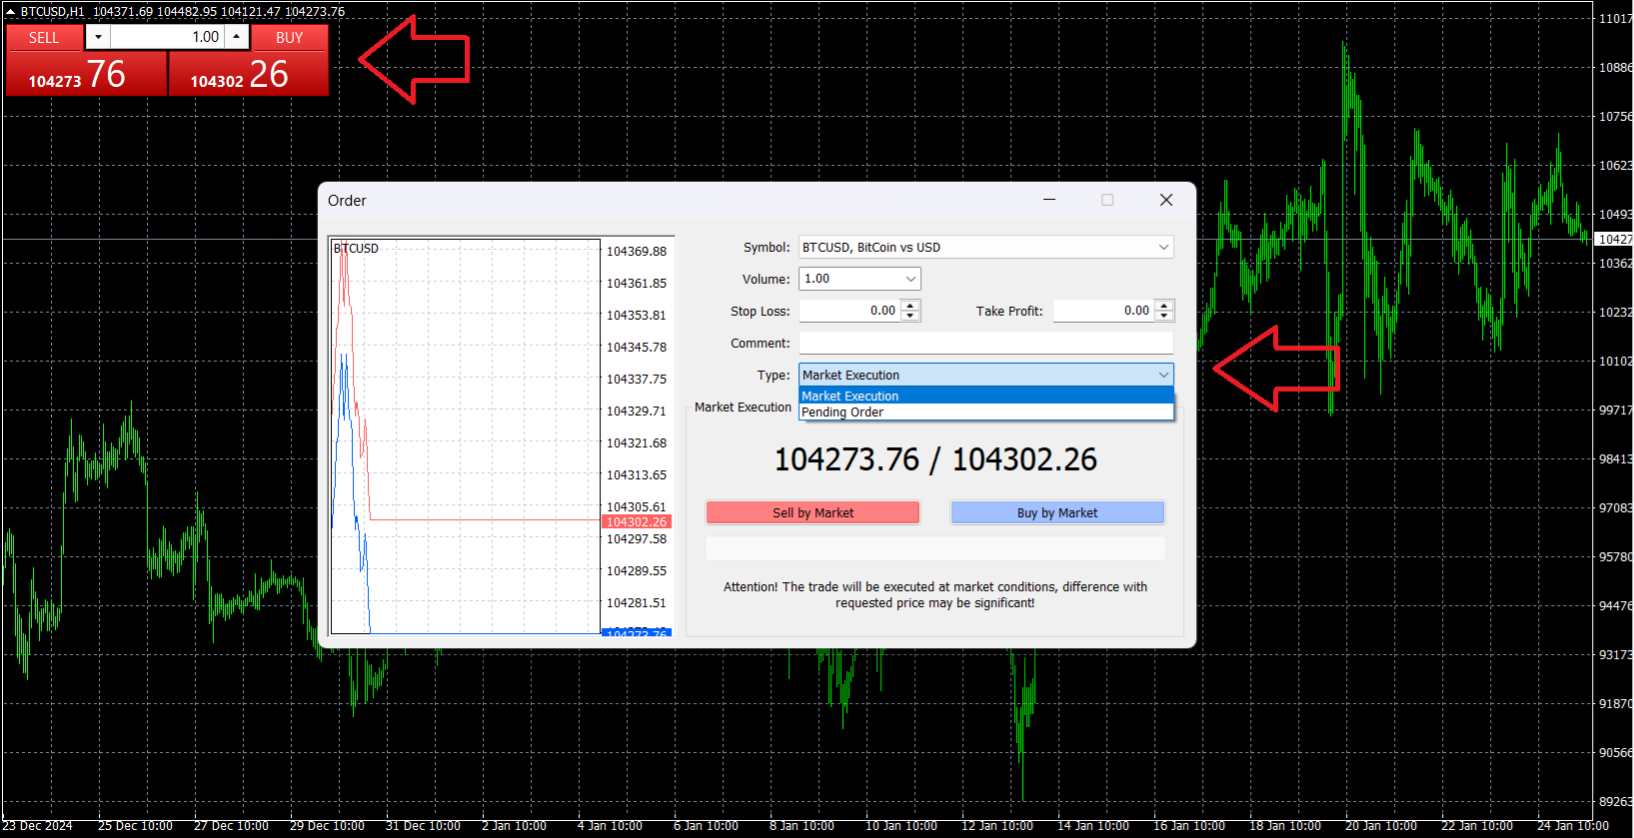
Task: Decrement Stop Loss with down arrow
Action: pyautogui.click(x=909, y=316)
